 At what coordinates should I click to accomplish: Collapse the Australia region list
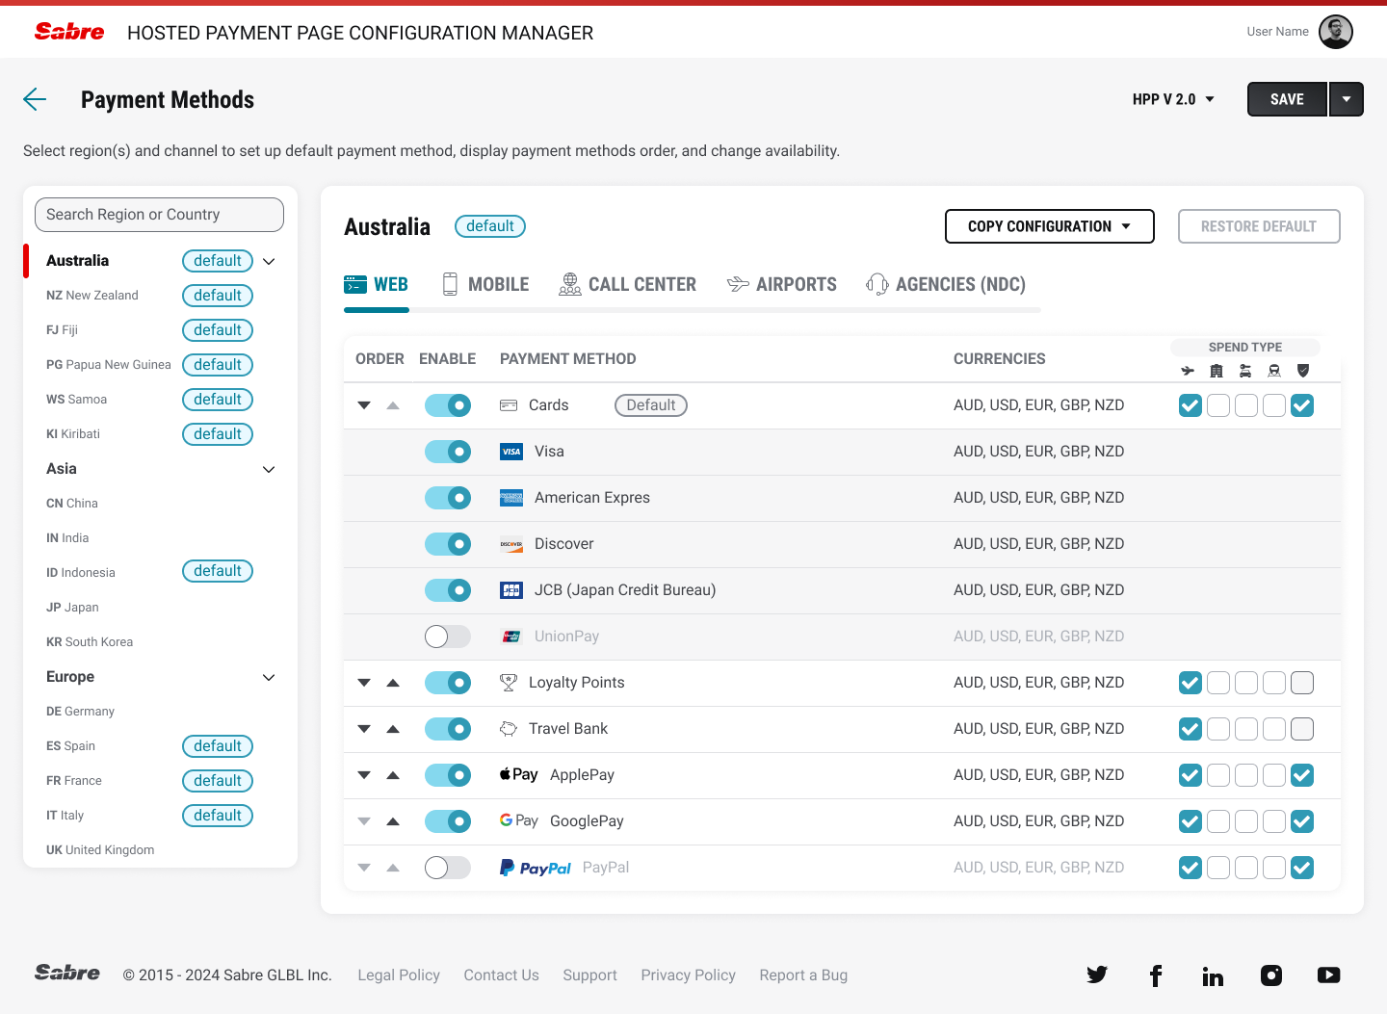pos(270,261)
